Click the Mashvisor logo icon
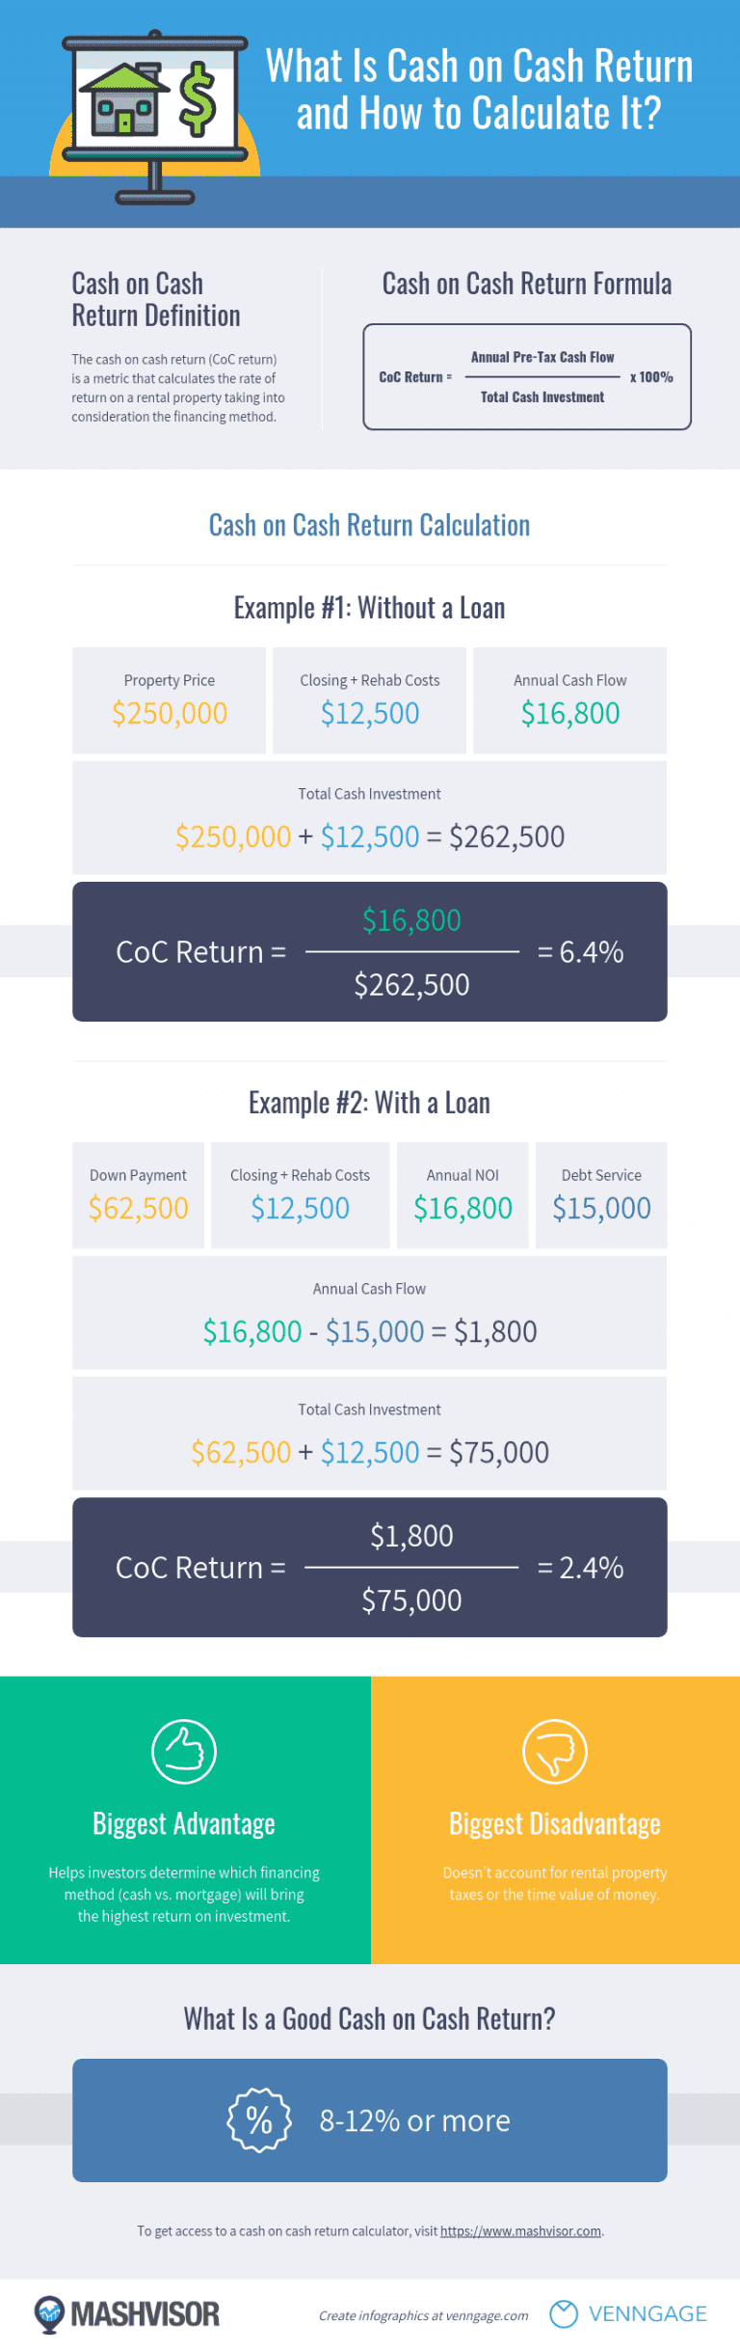This screenshot has width=740, height=2352. [49, 2312]
